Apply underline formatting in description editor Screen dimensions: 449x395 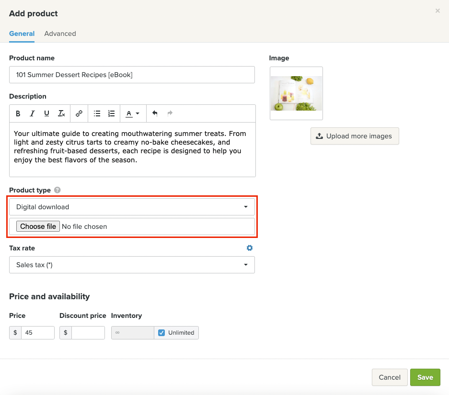(46, 113)
